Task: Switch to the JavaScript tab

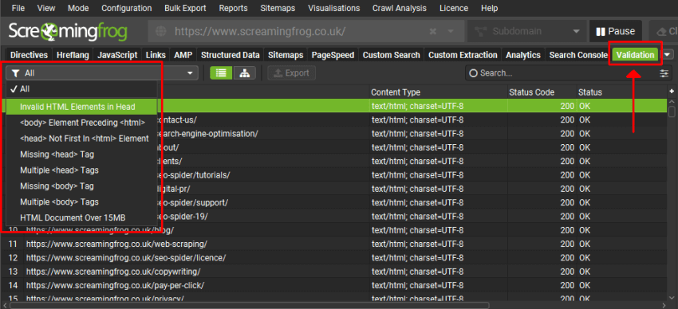Action: pyautogui.click(x=117, y=55)
